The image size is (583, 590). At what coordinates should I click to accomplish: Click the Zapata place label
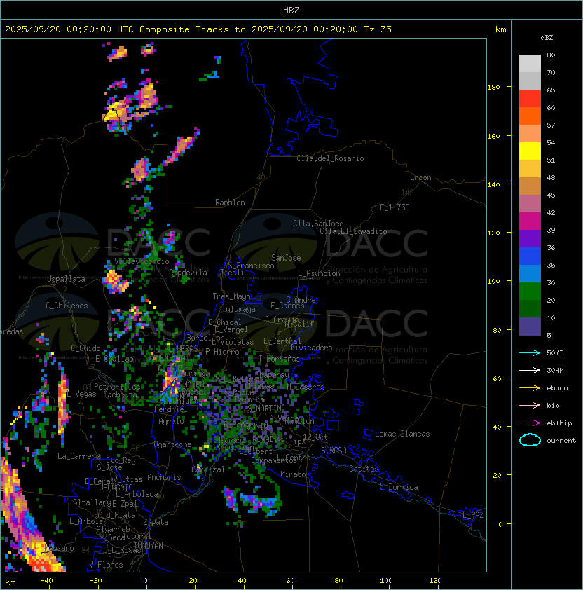coord(156,522)
